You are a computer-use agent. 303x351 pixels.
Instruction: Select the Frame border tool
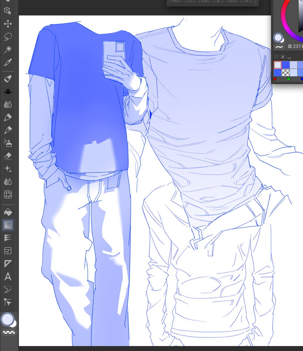click(x=8, y=251)
